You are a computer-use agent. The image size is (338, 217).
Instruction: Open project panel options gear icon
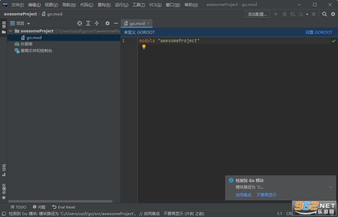pos(107,23)
